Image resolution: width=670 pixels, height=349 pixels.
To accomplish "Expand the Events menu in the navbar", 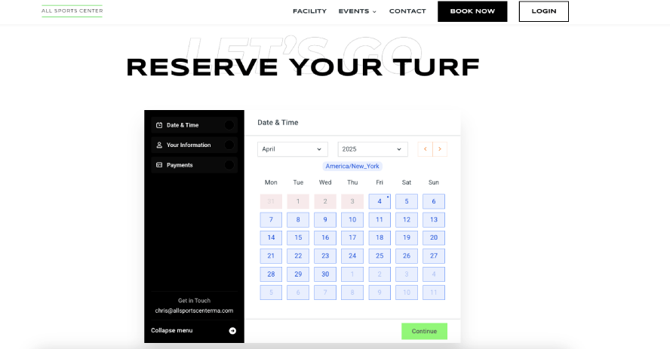I will [357, 11].
